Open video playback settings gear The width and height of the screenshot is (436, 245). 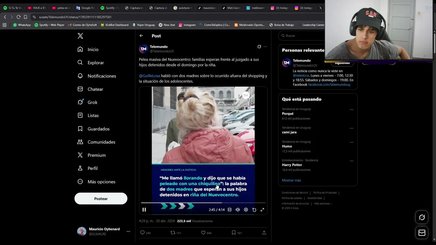pos(246,210)
